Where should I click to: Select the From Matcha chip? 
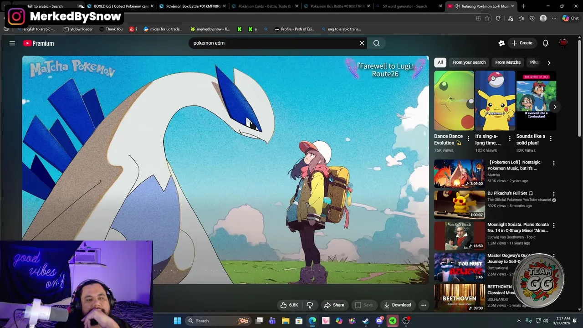508,62
